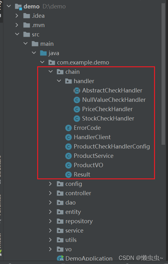Screen dimensions: 168x264
Task: Expand the config package arrow
Action: click(x=50, y=184)
